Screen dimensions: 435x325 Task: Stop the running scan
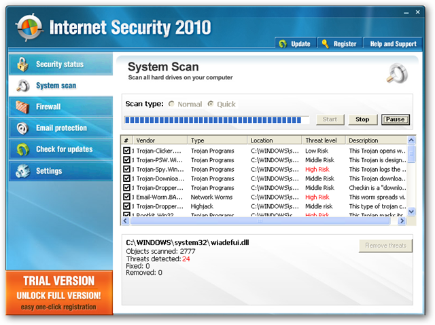point(362,119)
